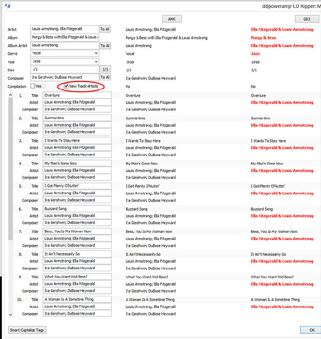Screen dimensions: 321x339
Task: Click AMG track 8 title It Ain't Necessarily So
Action: point(143,254)
